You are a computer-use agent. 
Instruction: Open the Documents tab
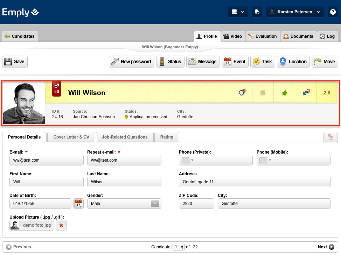tap(298, 36)
